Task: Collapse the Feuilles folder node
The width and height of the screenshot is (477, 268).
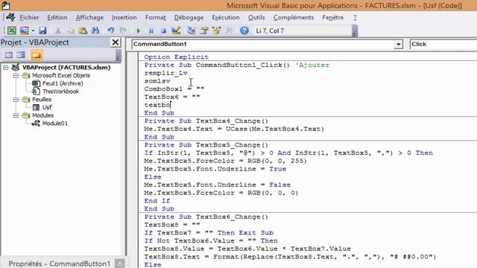Action: click(16, 99)
